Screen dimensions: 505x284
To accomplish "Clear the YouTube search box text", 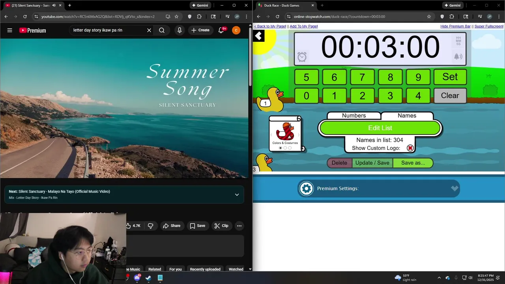I will click(x=149, y=30).
